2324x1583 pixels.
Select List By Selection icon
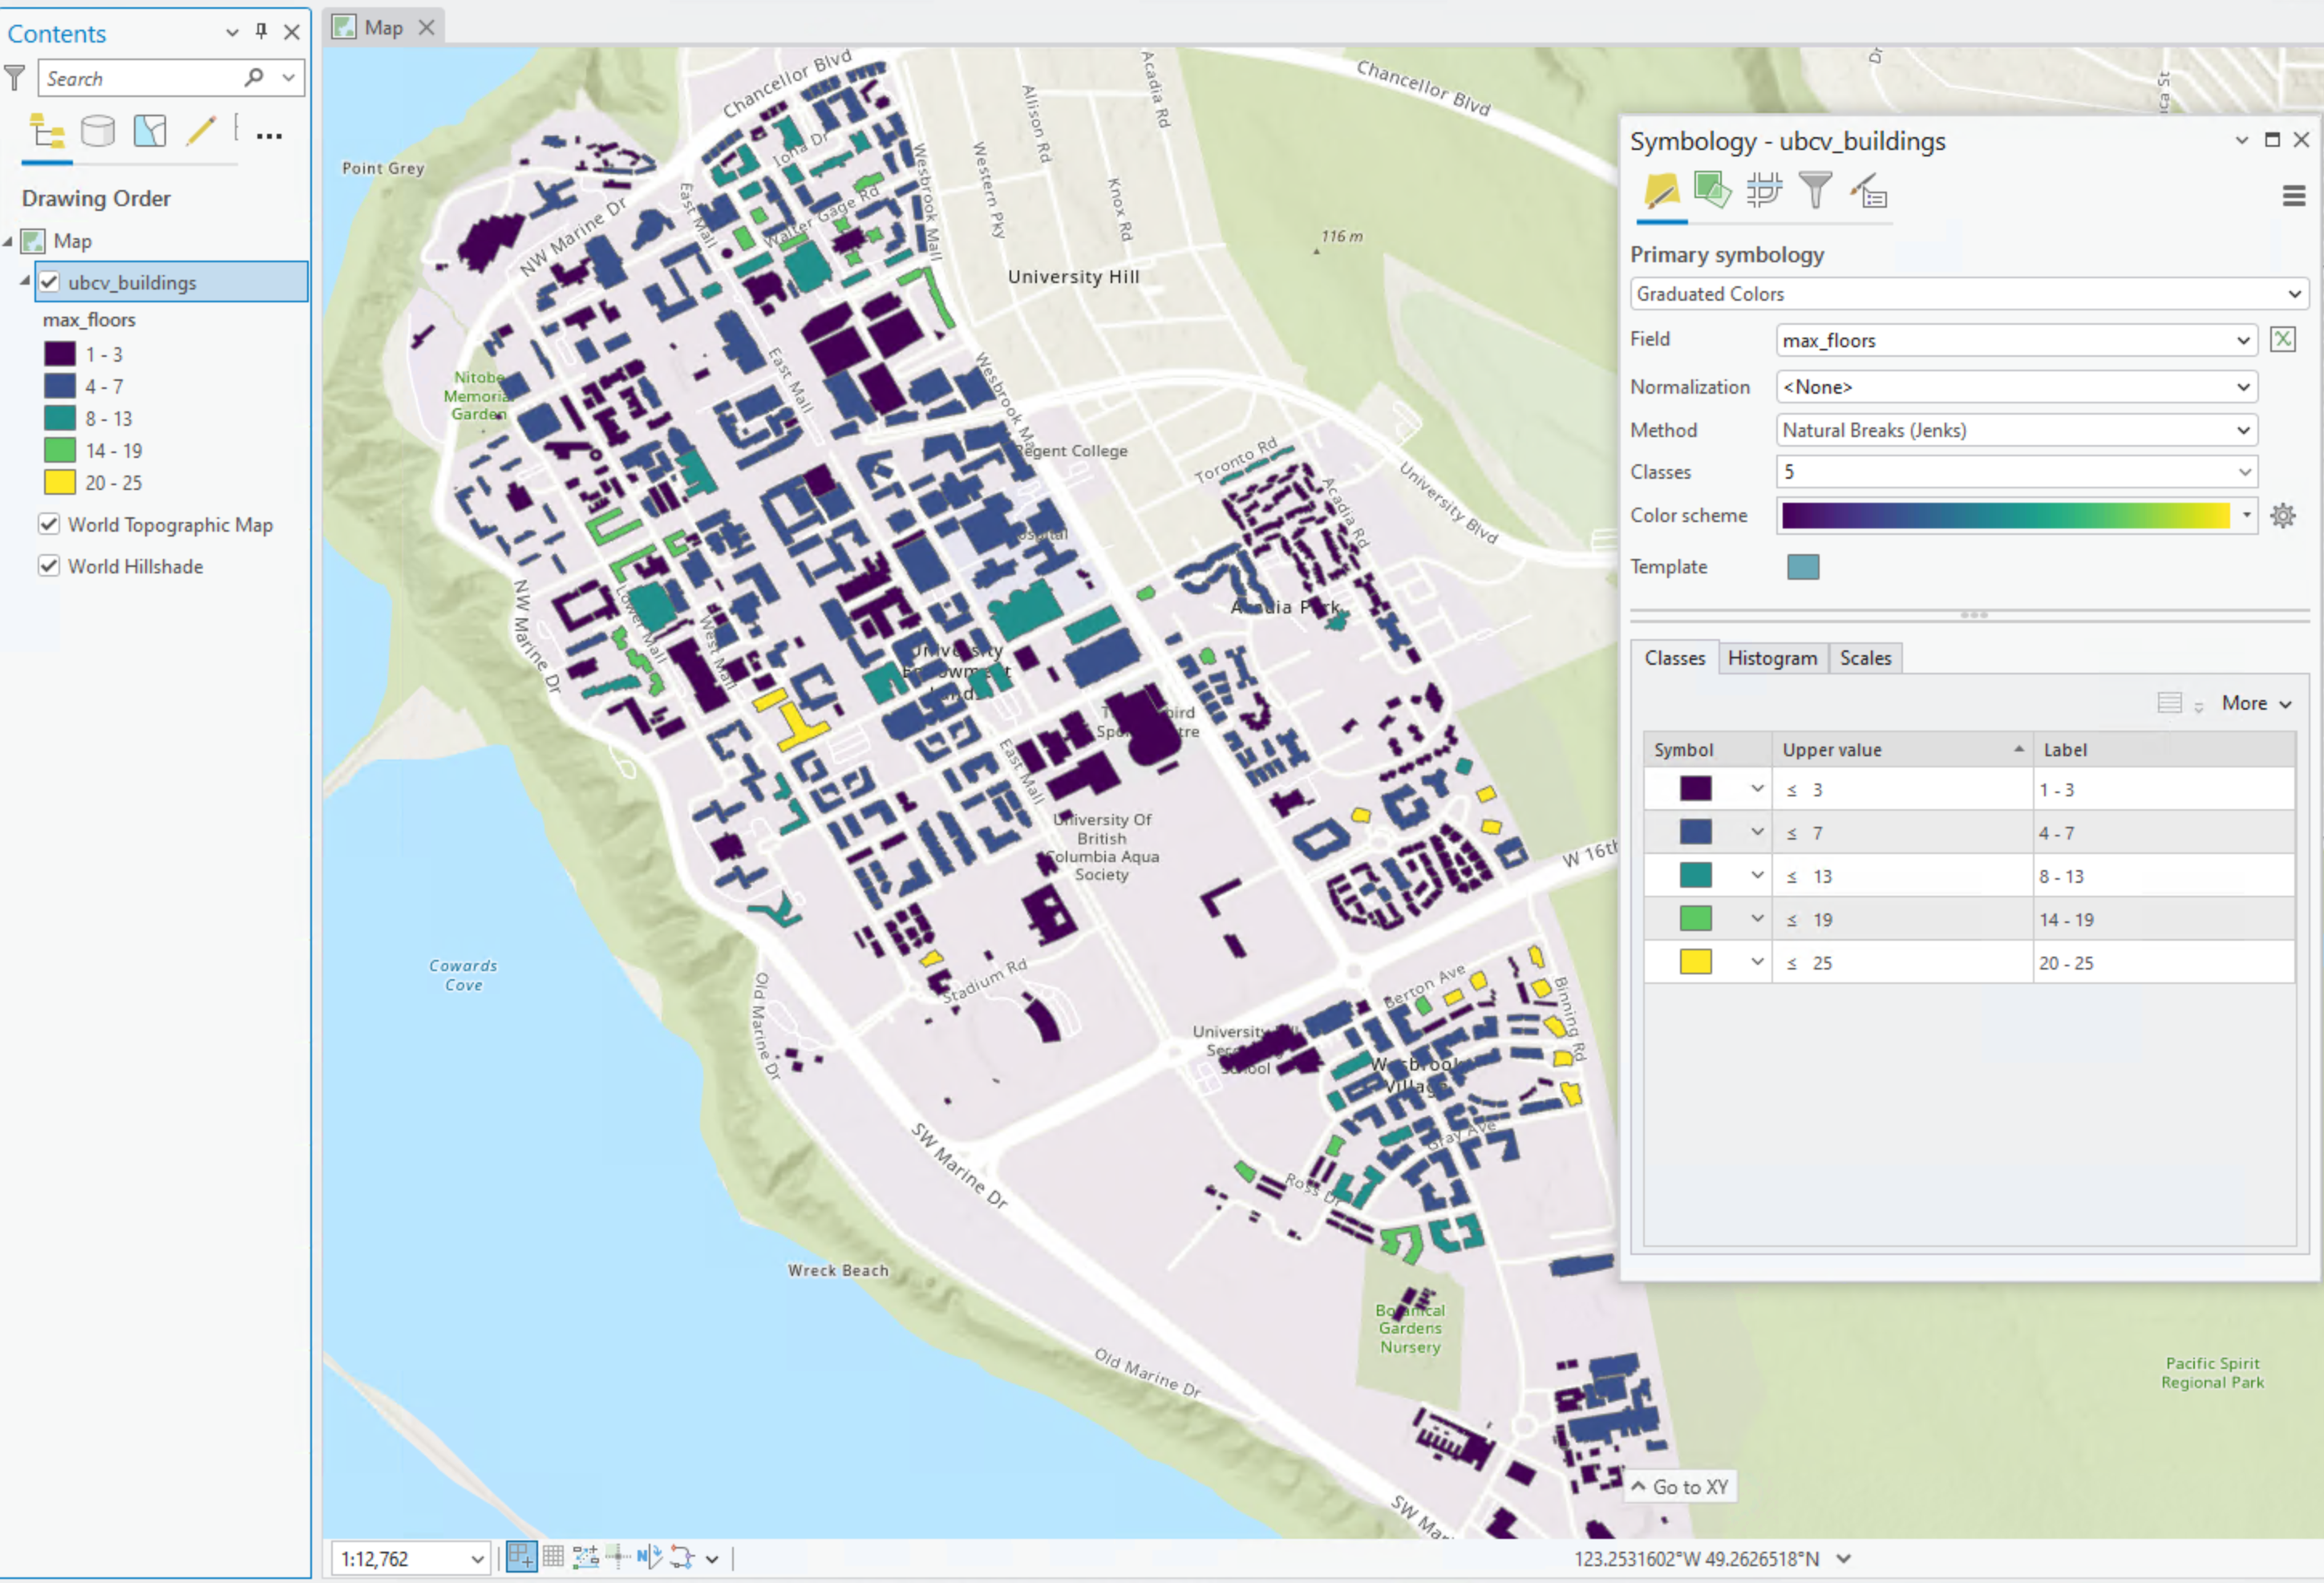149,131
